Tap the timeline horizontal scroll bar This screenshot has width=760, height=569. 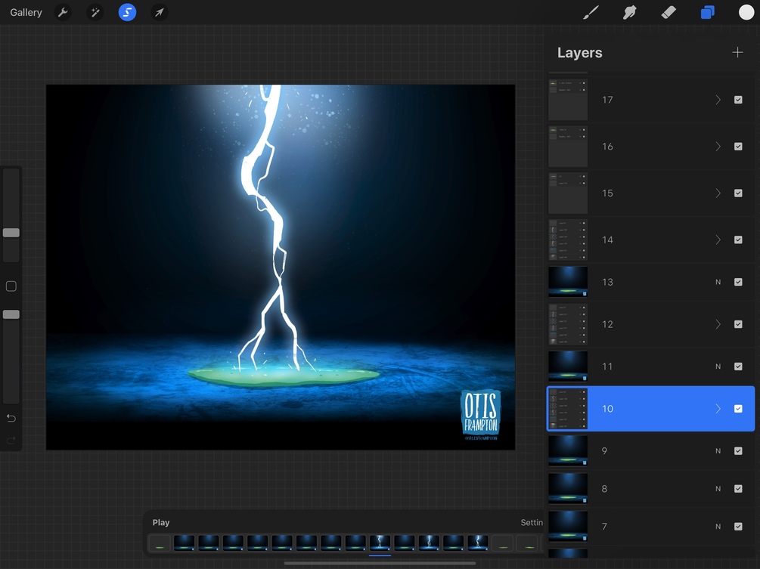click(380, 563)
